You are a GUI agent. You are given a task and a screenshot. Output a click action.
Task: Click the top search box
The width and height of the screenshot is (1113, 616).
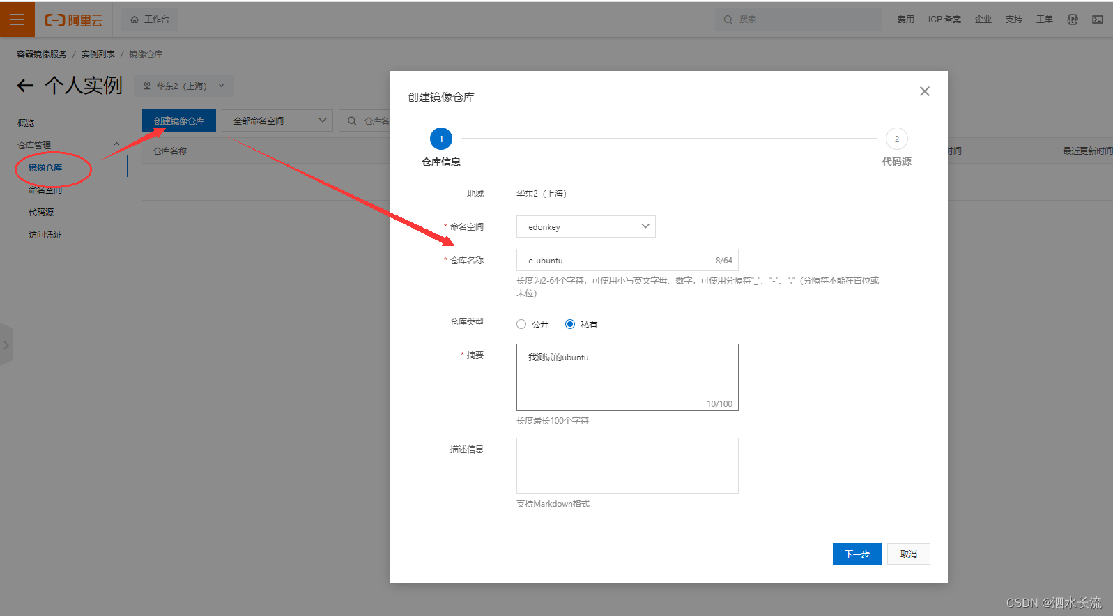[x=798, y=20]
